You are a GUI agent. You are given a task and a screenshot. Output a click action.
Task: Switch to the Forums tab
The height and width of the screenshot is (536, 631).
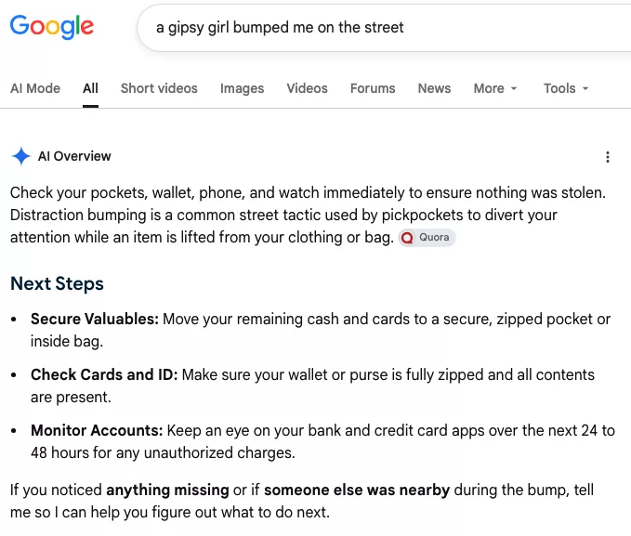(373, 88)
